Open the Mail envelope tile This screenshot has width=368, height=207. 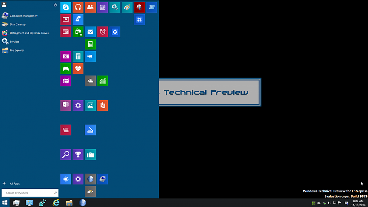(x=90, y=32)
